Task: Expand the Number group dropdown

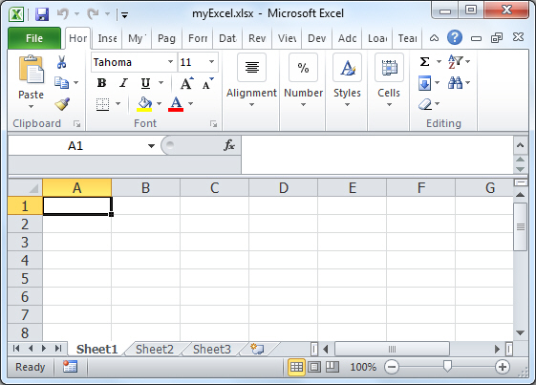Action: click(x=303, y=105)
